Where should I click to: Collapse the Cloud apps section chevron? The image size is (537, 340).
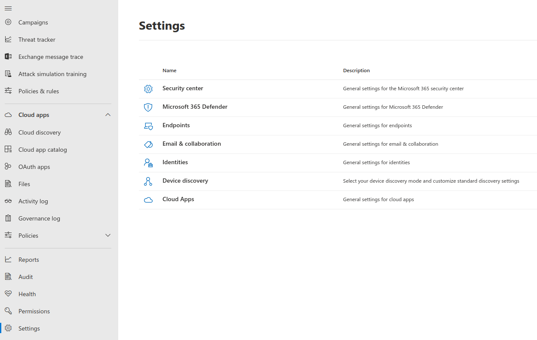(108, 115)
